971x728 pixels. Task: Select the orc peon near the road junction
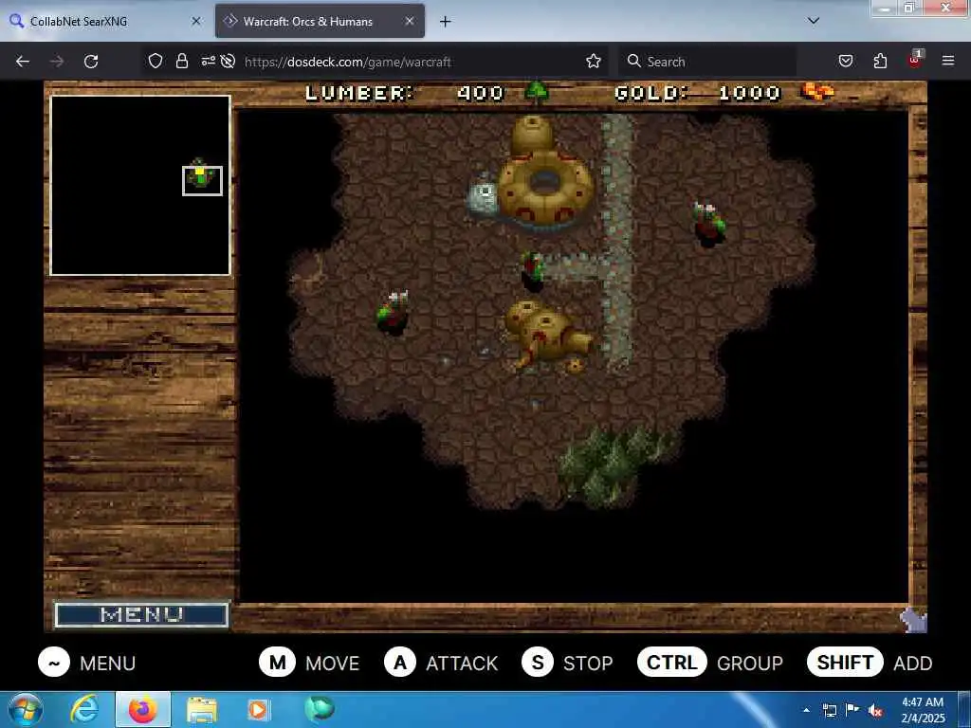click(532, 270)
